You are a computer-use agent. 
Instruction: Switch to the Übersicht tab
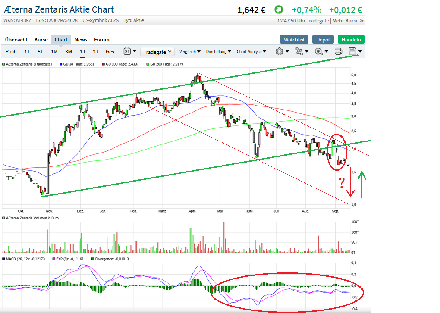pyautogui.click(x=16, y=40)
